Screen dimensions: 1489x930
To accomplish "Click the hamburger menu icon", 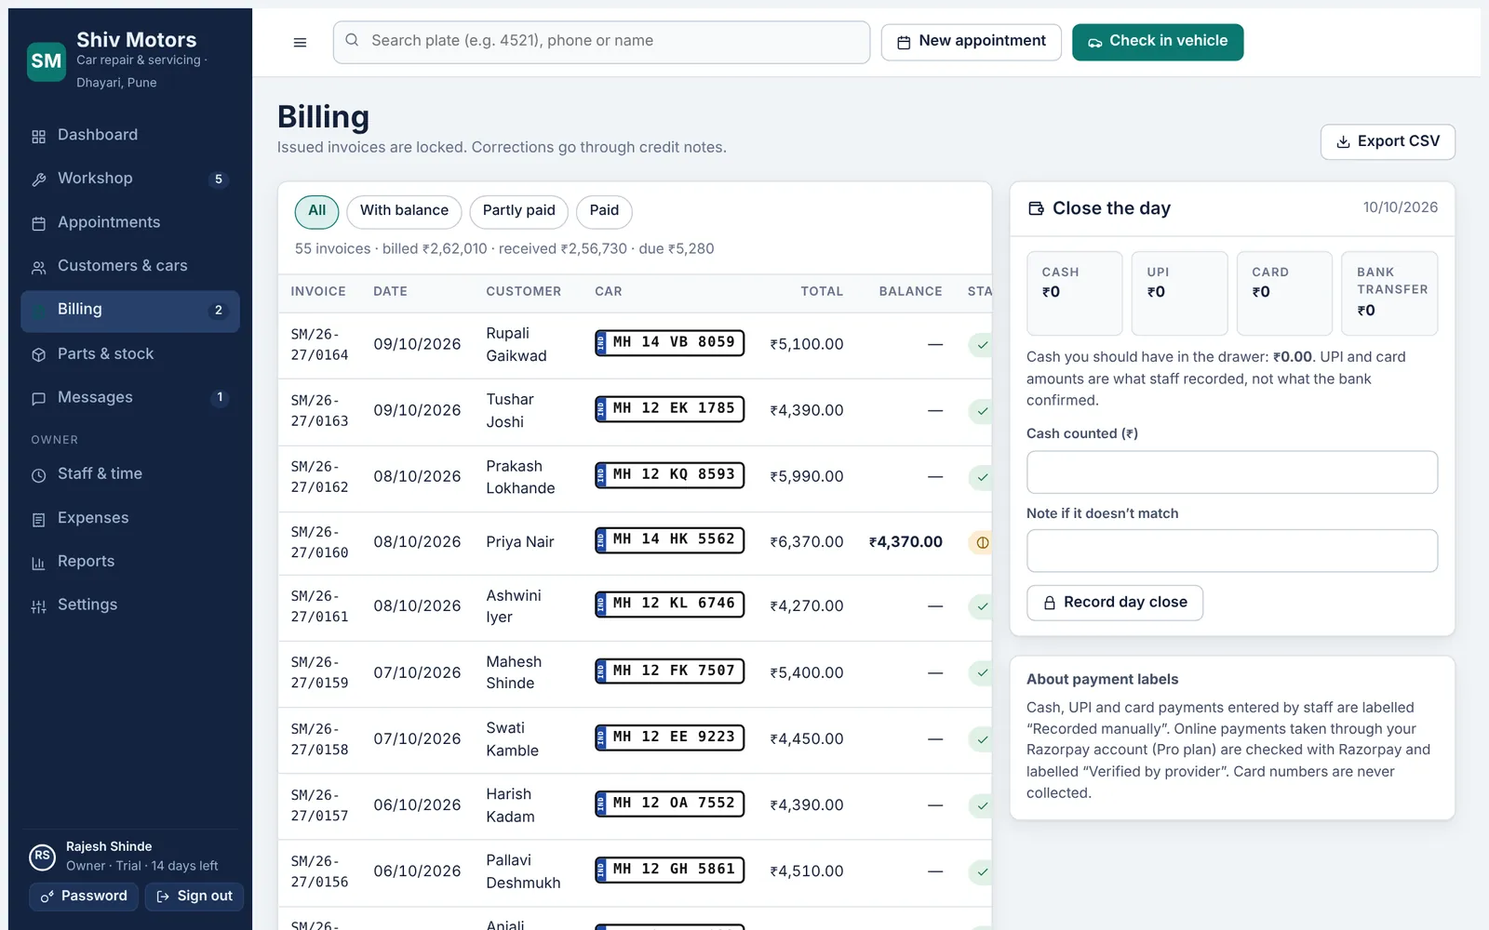I will tap(300, 42).
